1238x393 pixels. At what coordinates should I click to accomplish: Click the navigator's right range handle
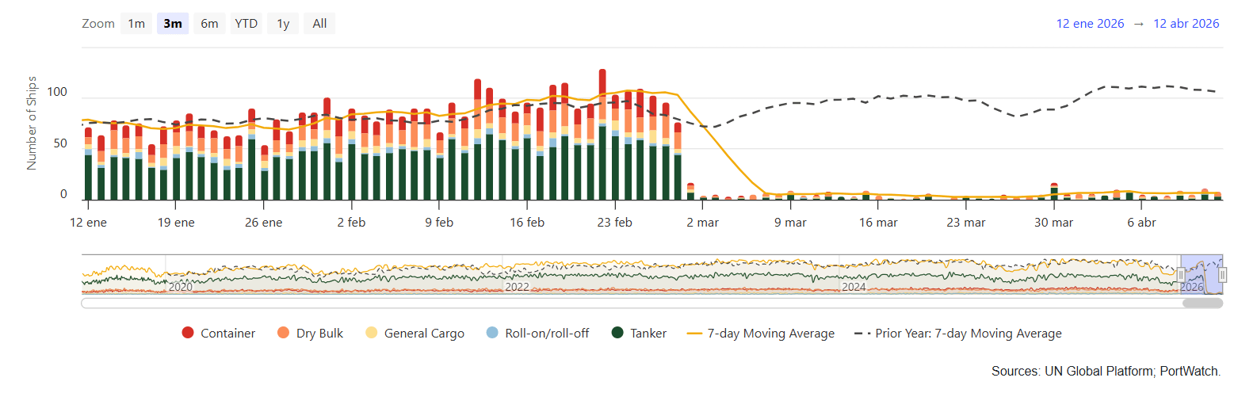click(1222, 275)
